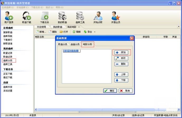Click 删除 delete in tab toolbar
Image resolution: width=182 pixels, height=118 pixels.
(x=53, y=32)
